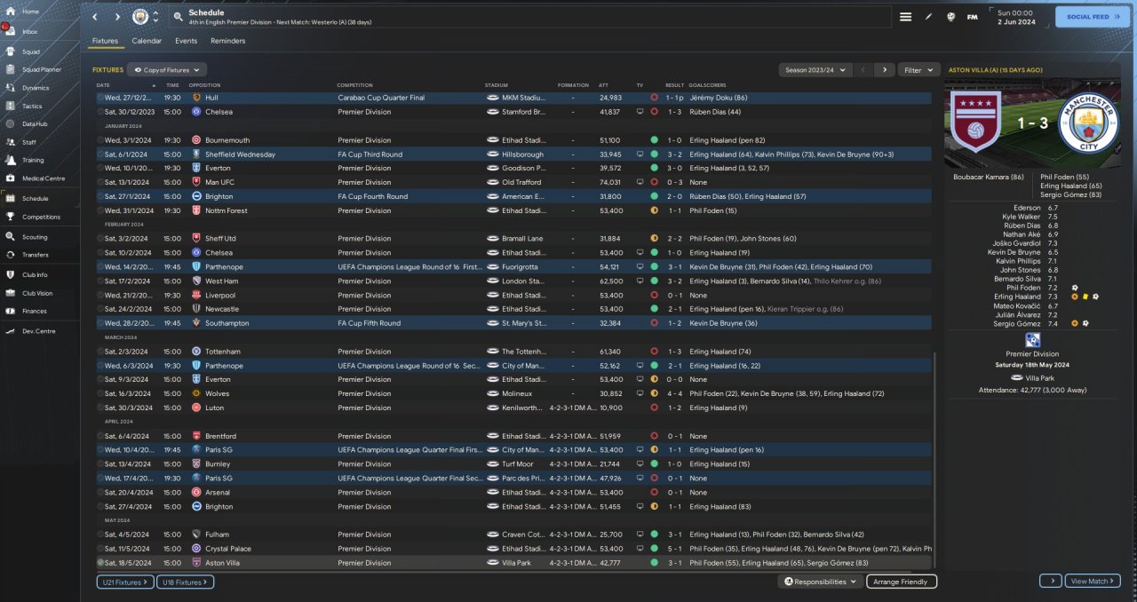Open the Competitions trophy icon
Screen dimensions: 1137x602
pyautogui.click(x=10, y=217)
